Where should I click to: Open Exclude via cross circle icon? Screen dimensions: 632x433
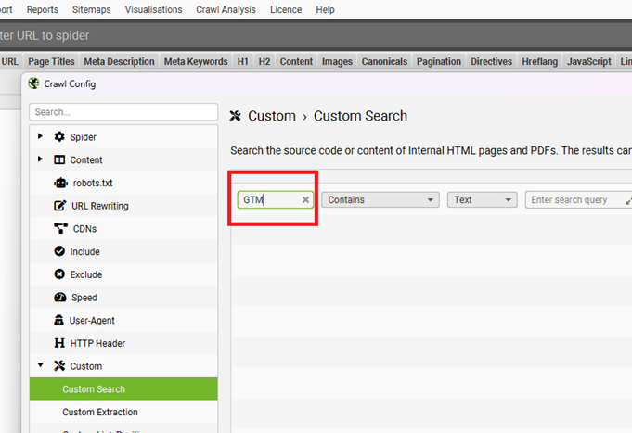pos(59,274)
